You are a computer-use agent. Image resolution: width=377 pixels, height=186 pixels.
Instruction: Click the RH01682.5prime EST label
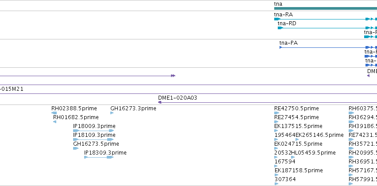click(76, 117)
